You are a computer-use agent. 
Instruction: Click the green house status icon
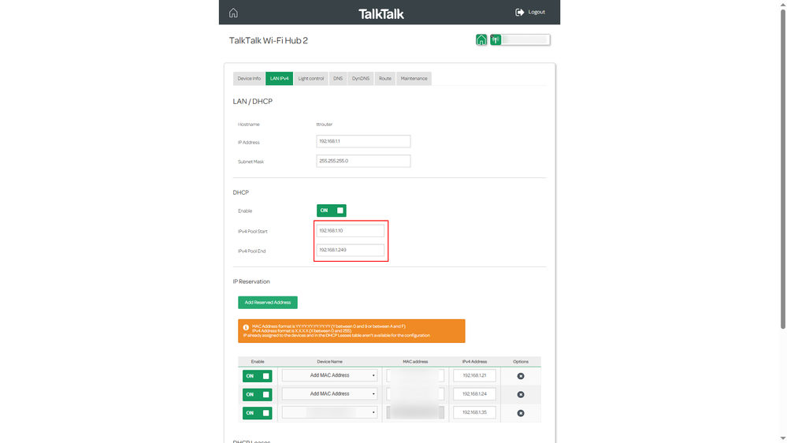pos(481,40)
